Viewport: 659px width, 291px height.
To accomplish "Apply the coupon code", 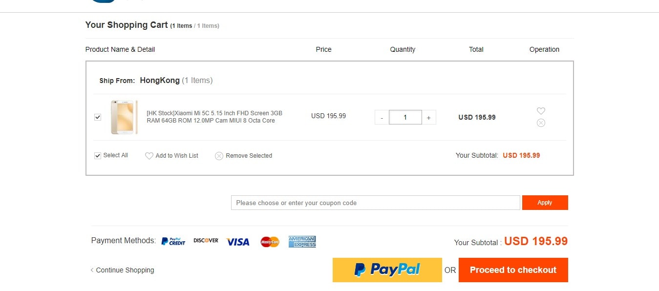I will coord(545,203).
